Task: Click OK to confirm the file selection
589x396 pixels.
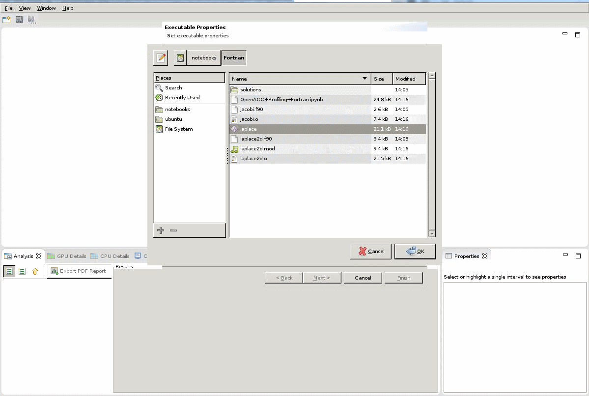Action: pos(415,252)
